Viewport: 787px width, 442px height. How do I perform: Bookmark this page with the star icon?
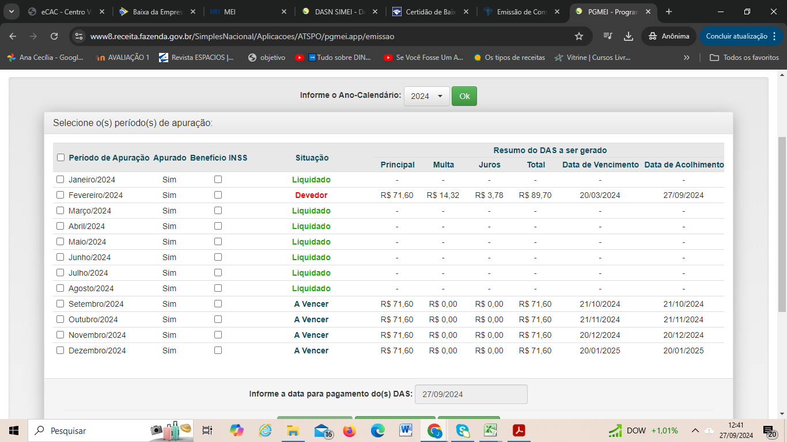point(579,36)
